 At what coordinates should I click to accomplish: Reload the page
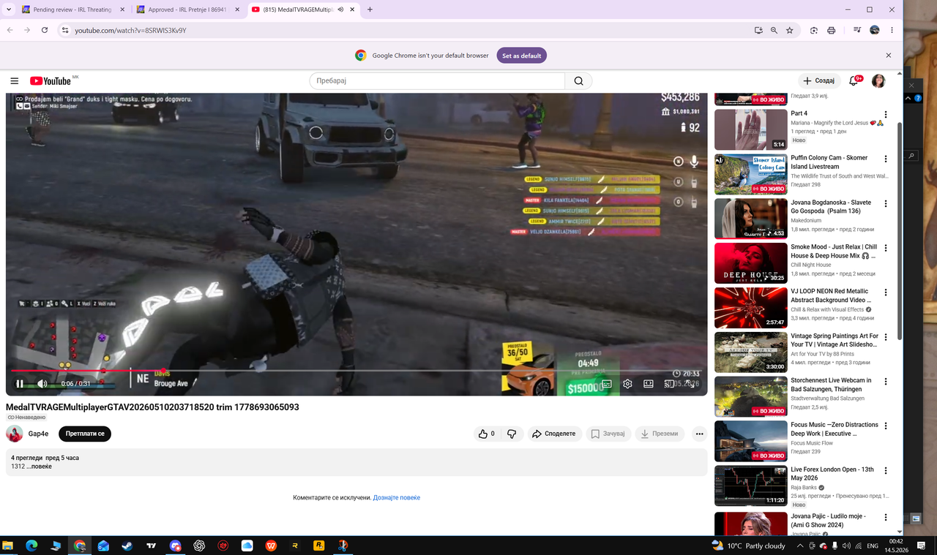(45, 30)
